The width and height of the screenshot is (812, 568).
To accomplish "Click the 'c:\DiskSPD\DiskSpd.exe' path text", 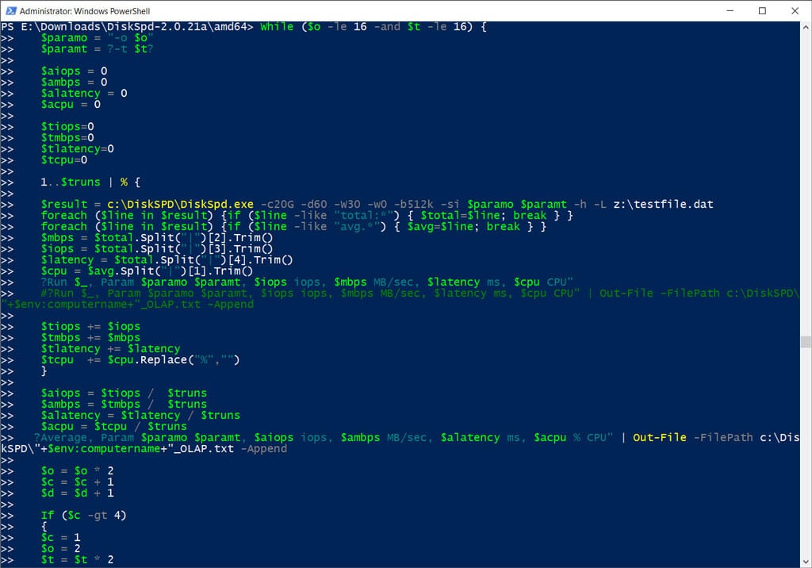I will tap(180, 205).
